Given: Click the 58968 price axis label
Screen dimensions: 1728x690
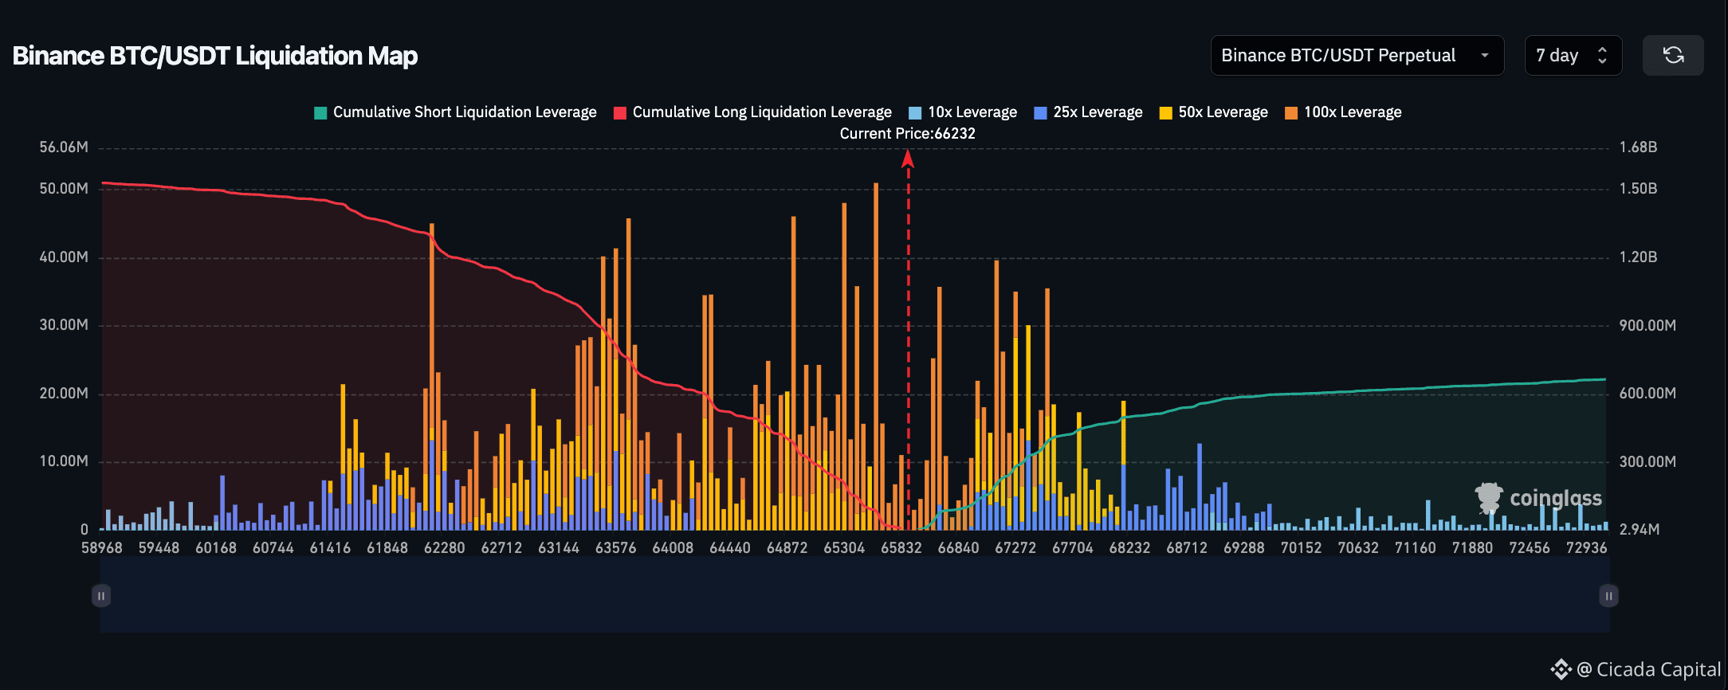Looking at the screenshot, I should click(102, 548).
